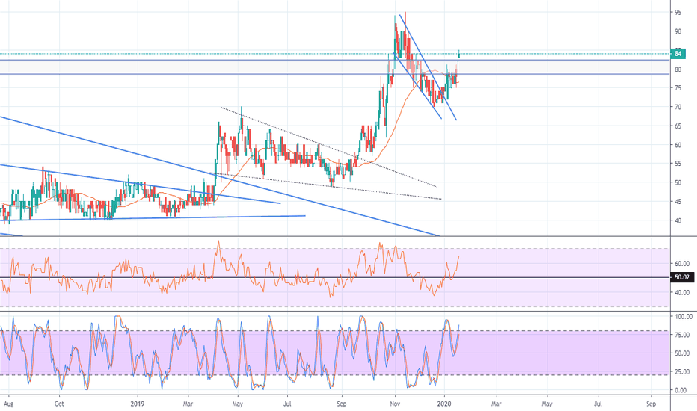Image resolution: width=697 pixels, height=411 pixels.
Task: Click the 50.00 stochastic scale label
Action: coord(682,353)
